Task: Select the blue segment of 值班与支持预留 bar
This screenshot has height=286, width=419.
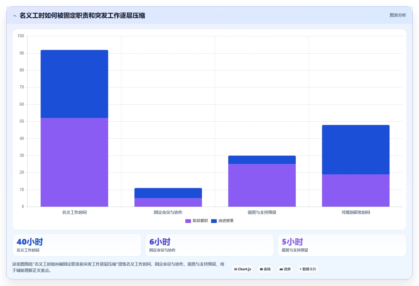Action: [262, 160]
